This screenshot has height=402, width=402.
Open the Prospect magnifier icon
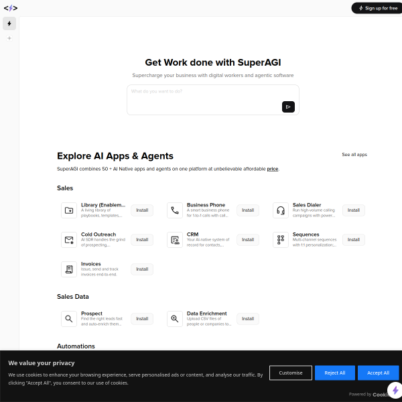point(69,319)
